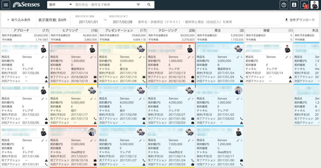Click briefcase icon beside 2016/12/19 次回アクション
Viewport: 321px width, 168px height.
coord(95,81)
